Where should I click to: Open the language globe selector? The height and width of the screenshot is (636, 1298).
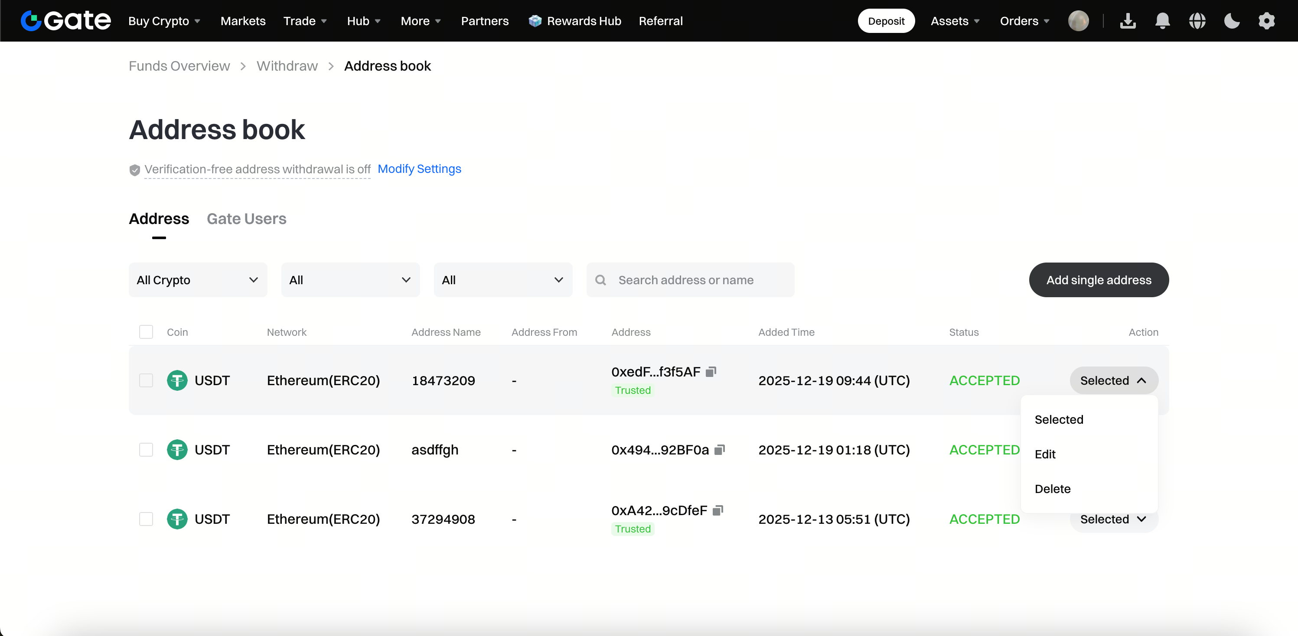point(1197,21)
